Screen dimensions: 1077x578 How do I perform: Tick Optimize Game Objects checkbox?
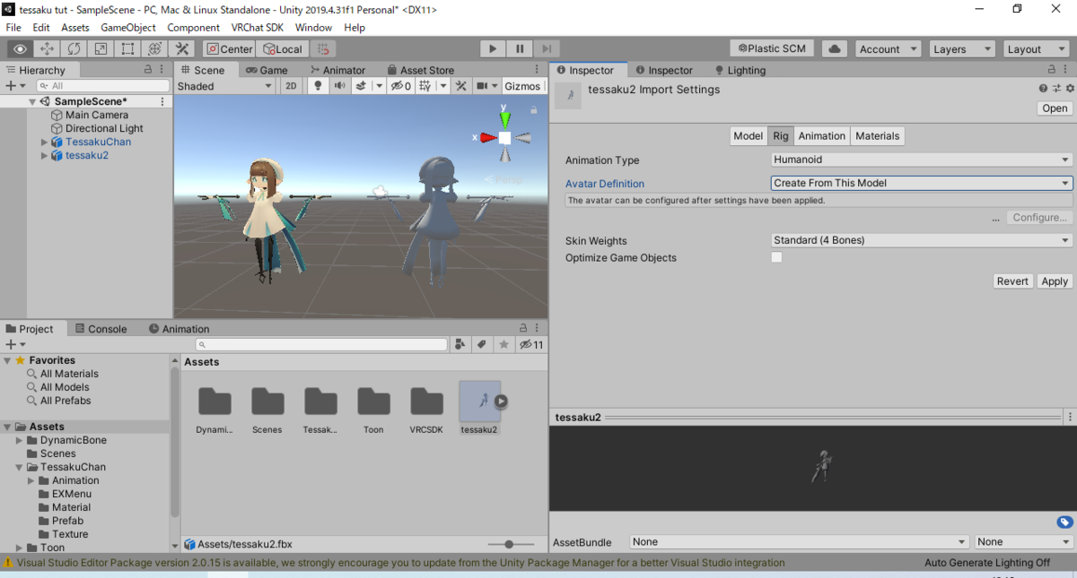coord(777,257)
